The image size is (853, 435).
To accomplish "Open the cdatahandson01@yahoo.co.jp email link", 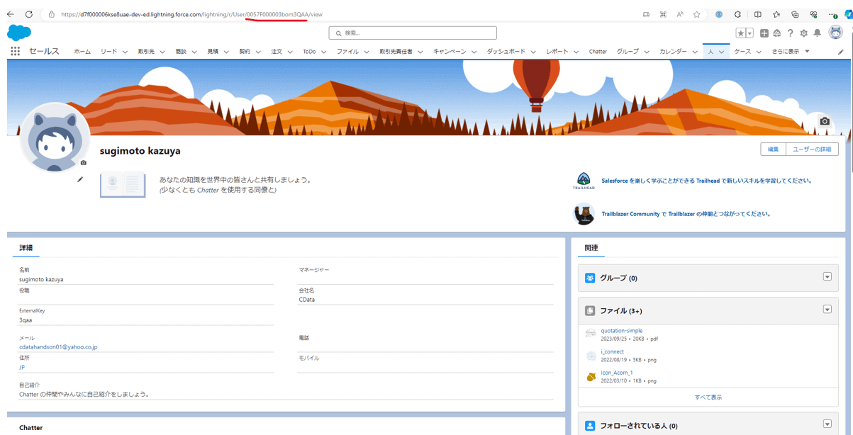I will pyautogui.click(x=58, y=347).
